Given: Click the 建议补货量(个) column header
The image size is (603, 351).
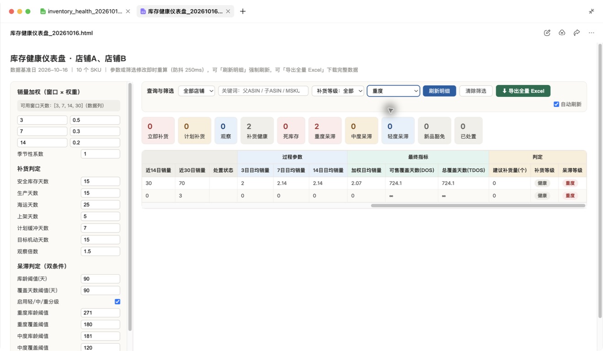Looking at the screenshot, I should (510, 170).
